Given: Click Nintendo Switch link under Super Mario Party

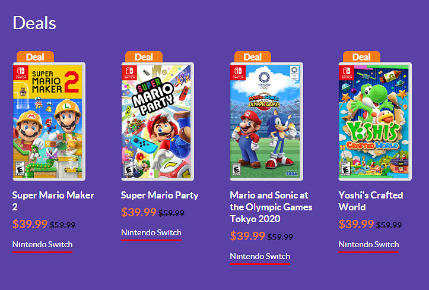Looking at the screenshot, I should coord(151,232).
